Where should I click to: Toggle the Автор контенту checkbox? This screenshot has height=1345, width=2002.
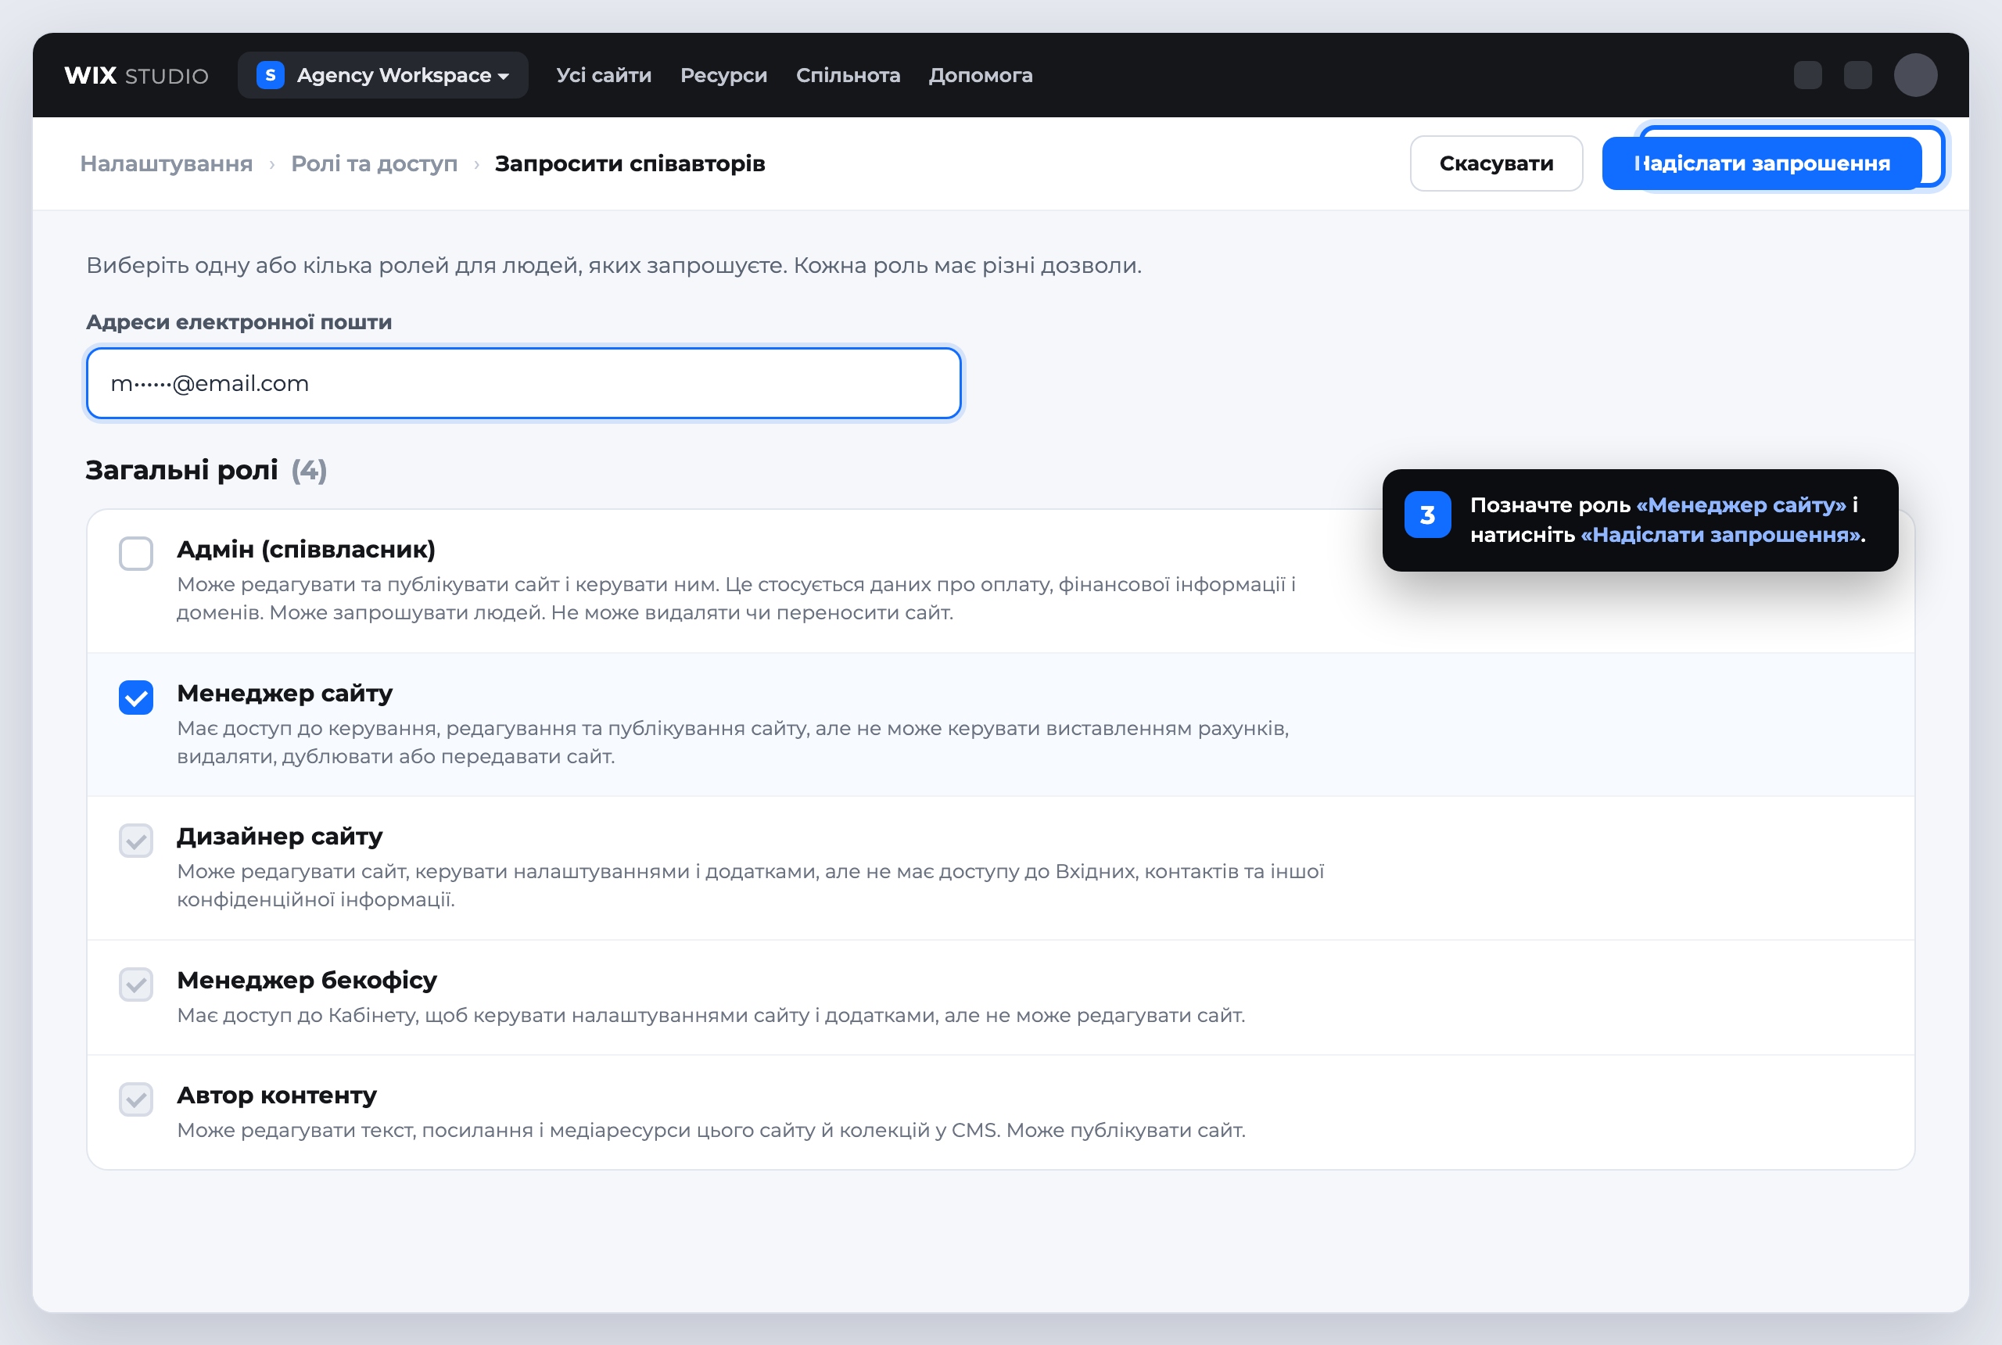pos(136,1099)
